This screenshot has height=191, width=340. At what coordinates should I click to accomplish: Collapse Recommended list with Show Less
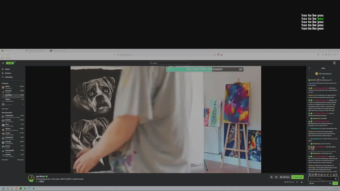click(20, 160)
